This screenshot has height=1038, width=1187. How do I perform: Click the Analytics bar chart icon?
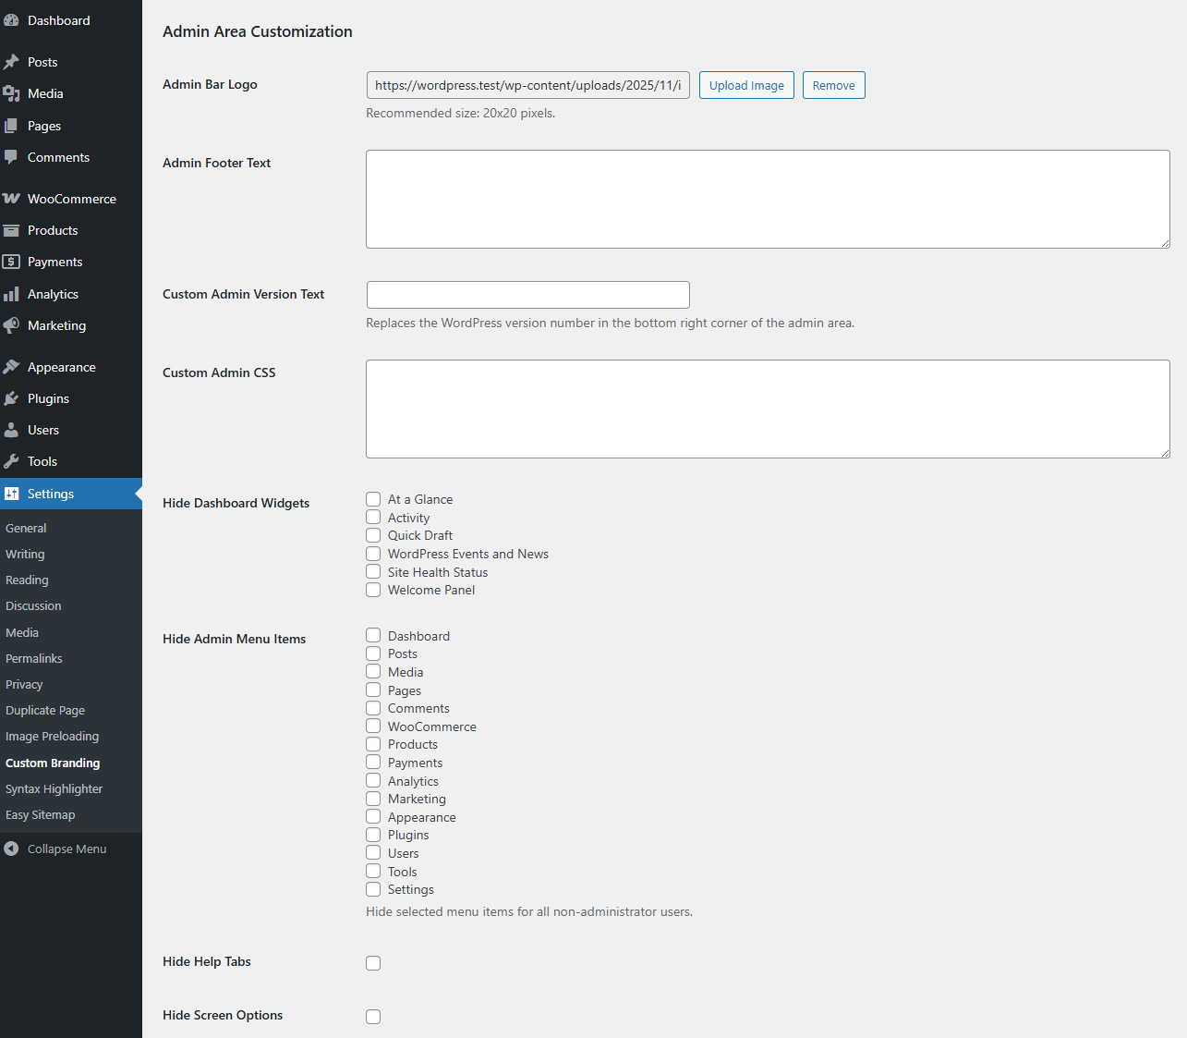tap(11, 294)
